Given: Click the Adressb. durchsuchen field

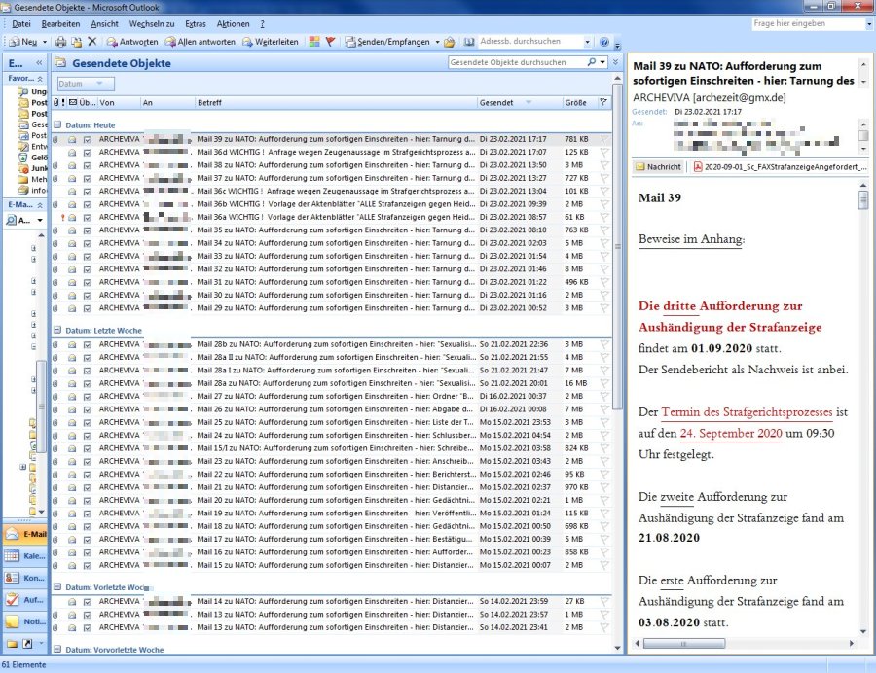Looking at the screenshot, I should [x=530, y=41].
